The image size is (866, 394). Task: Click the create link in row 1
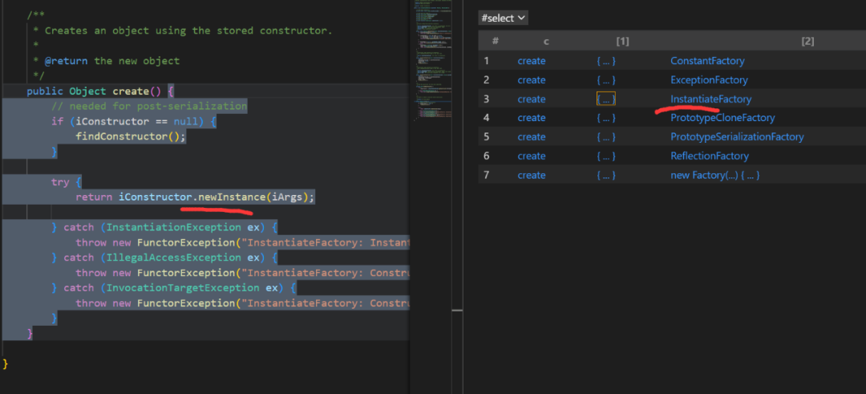[531, 61]
